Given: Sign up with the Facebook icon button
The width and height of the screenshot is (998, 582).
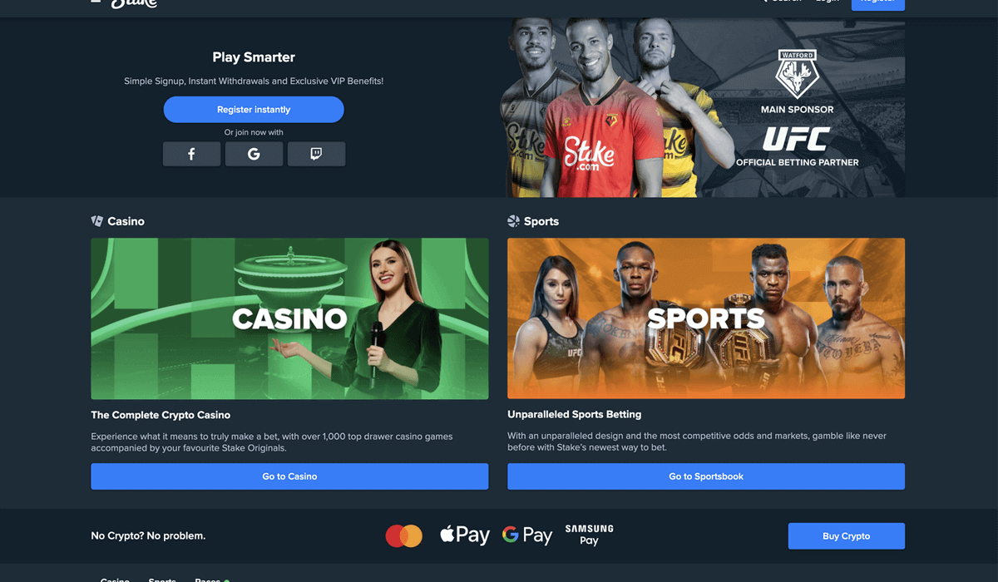Looking at the screenshot, I should pos(191,154).
